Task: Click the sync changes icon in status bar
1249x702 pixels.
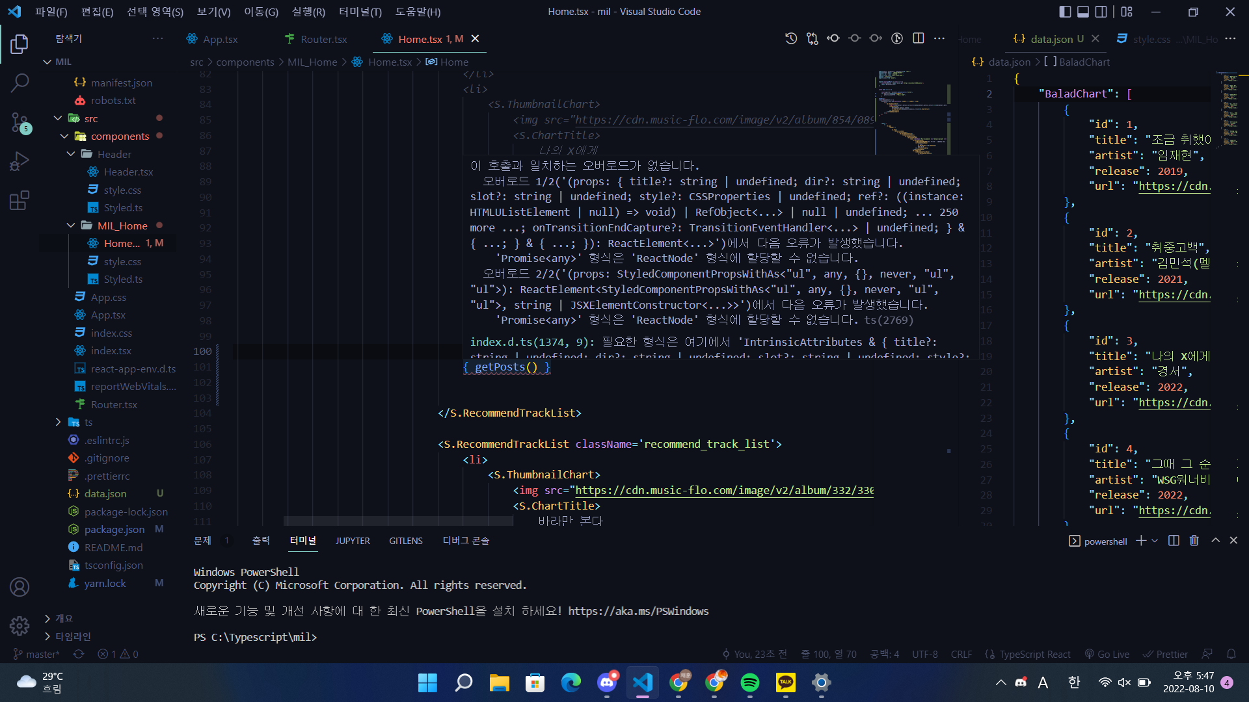Action: 79,654
